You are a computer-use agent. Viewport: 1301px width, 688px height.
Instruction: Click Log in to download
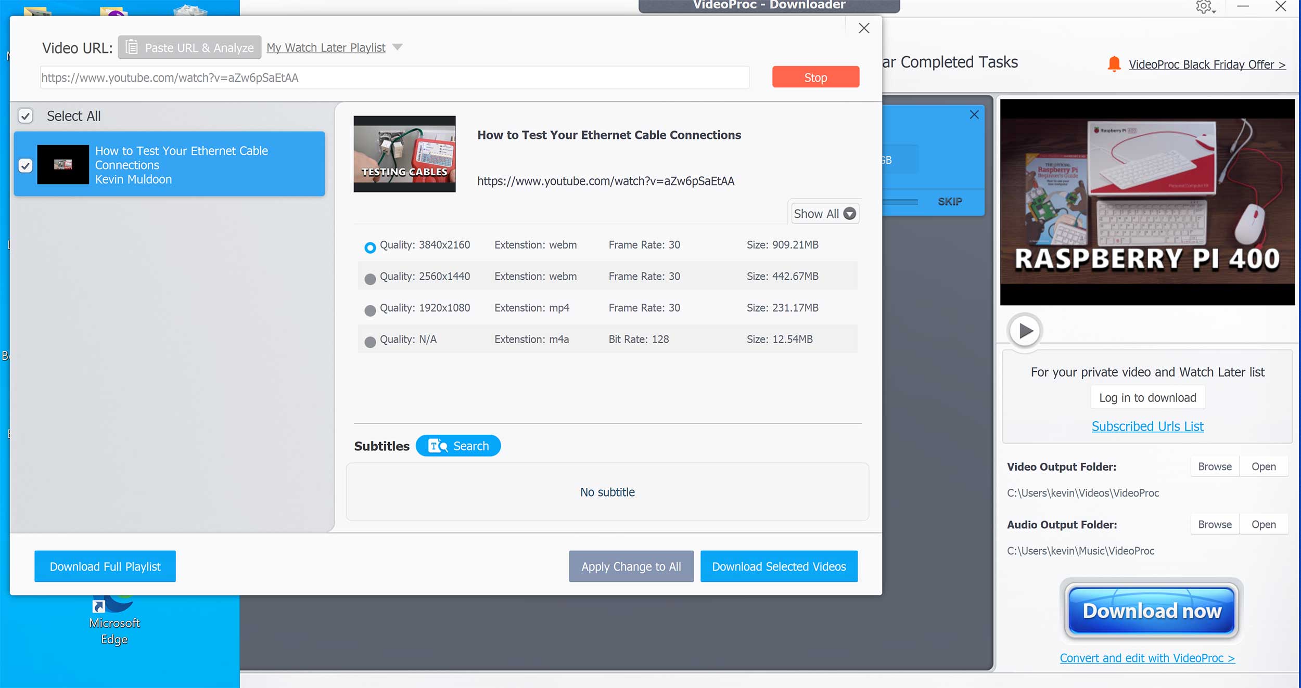(1147, 398)
